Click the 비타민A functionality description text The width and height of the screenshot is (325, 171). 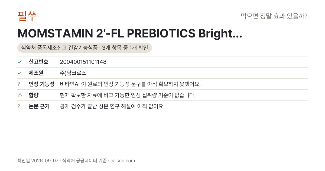pyautogui.click(x=130, y=84)
